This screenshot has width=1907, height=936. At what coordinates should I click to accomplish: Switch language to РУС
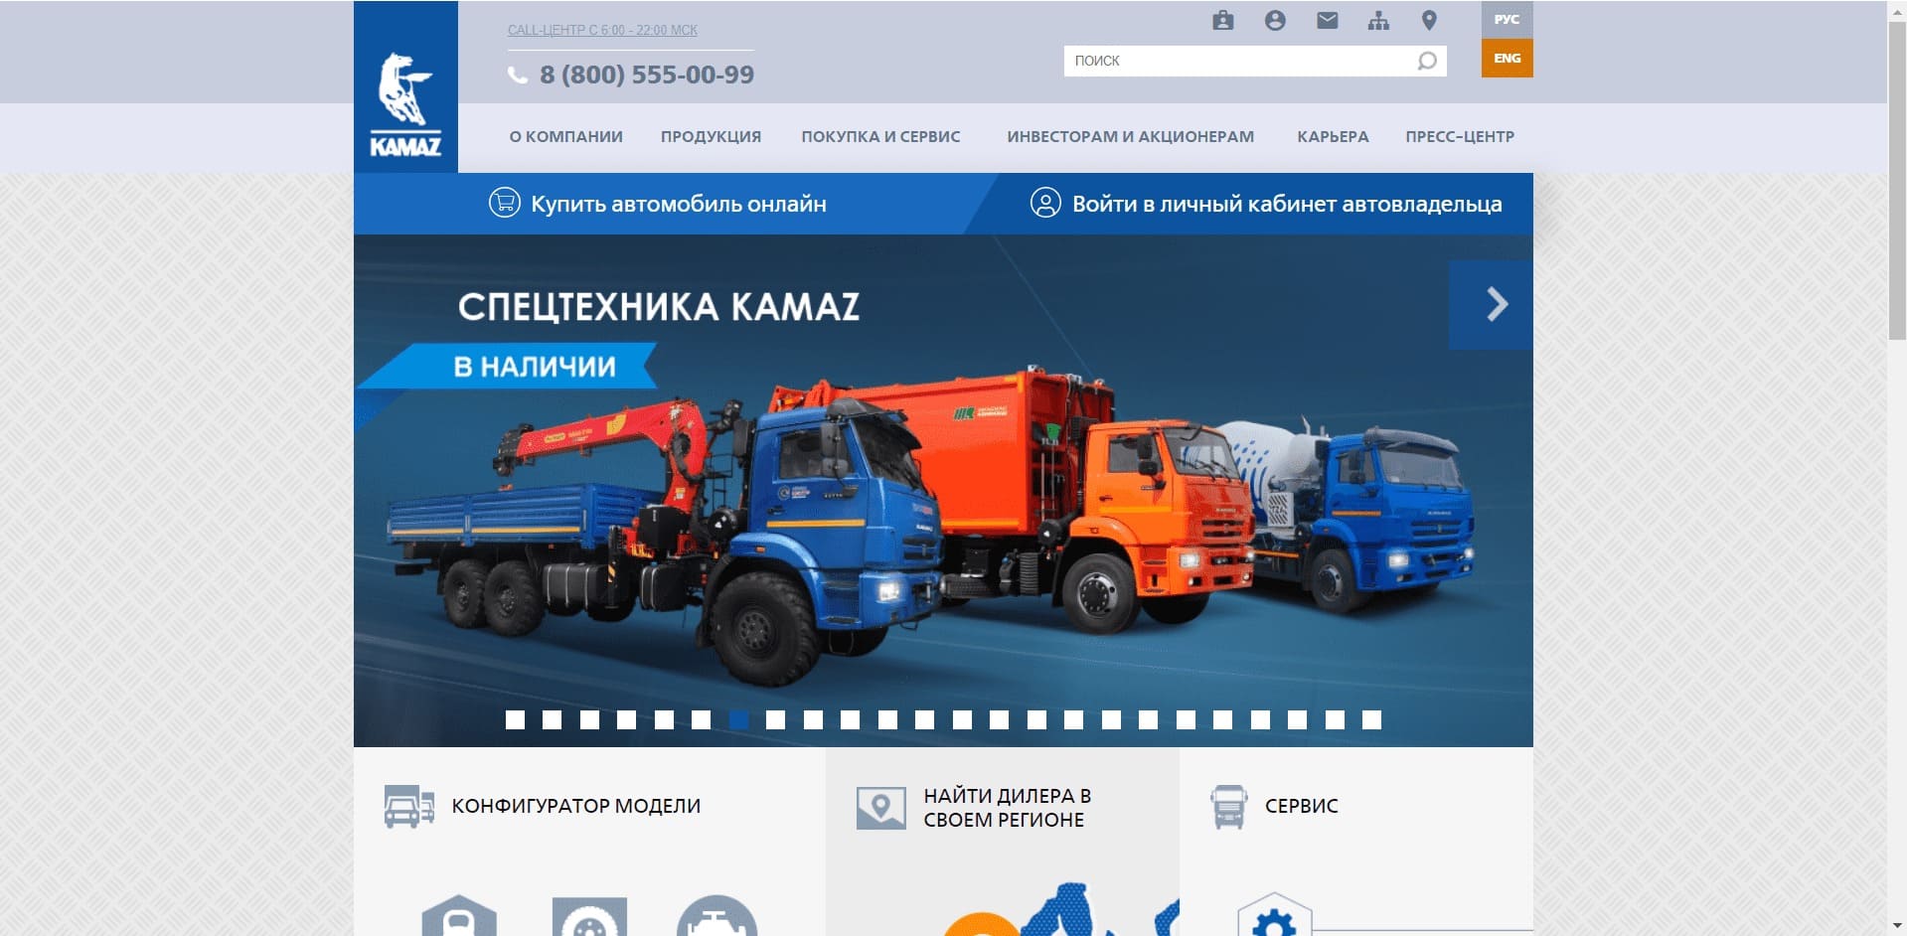1507,20
